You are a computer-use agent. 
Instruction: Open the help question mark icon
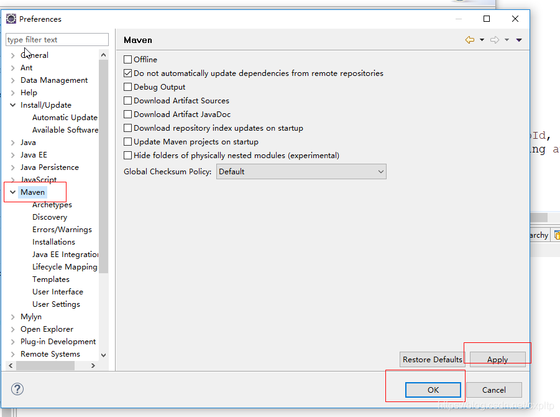[x=17, y=389]
